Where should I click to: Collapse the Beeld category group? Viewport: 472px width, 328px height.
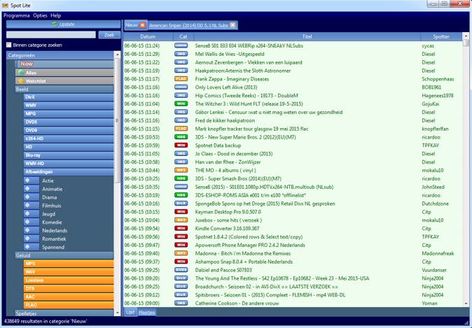(64, 90)
